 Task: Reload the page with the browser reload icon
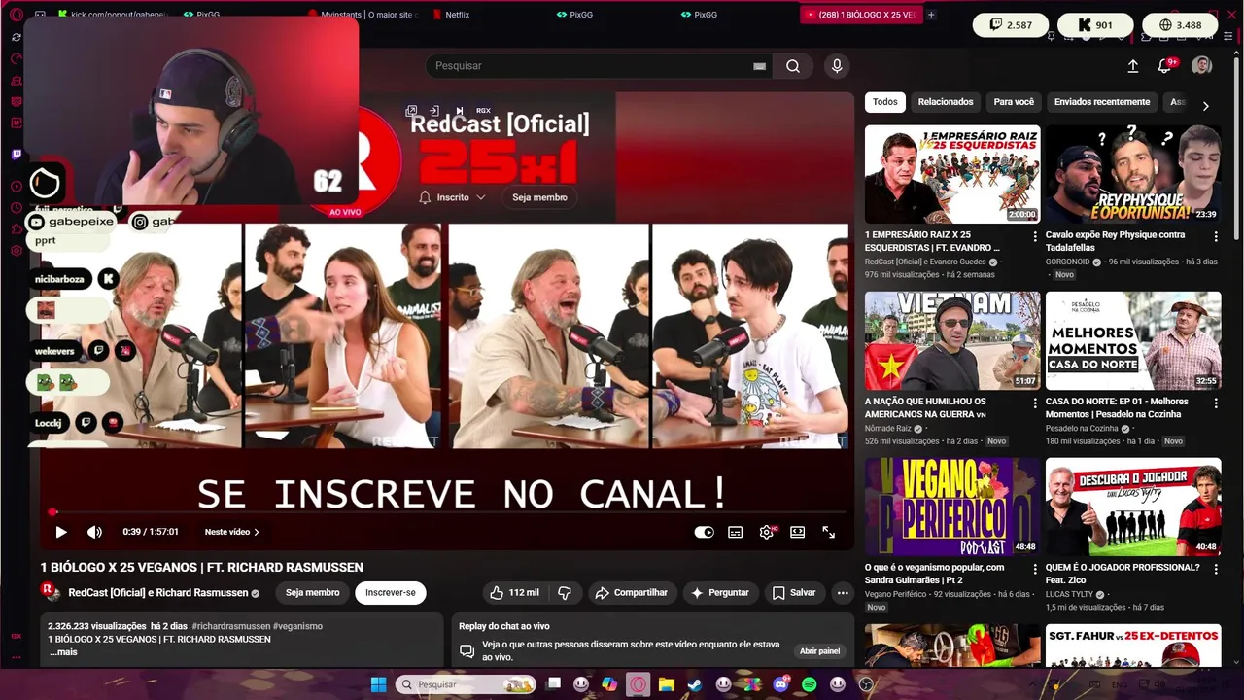pos(17,37)
